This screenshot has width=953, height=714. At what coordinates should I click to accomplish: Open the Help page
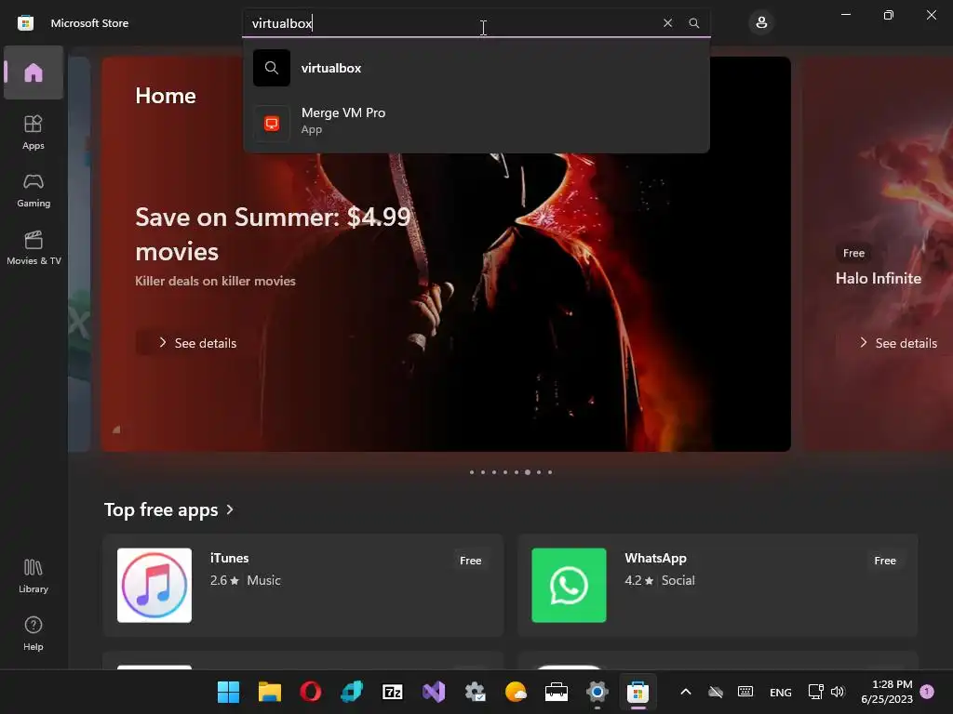[x=34, y=633]
